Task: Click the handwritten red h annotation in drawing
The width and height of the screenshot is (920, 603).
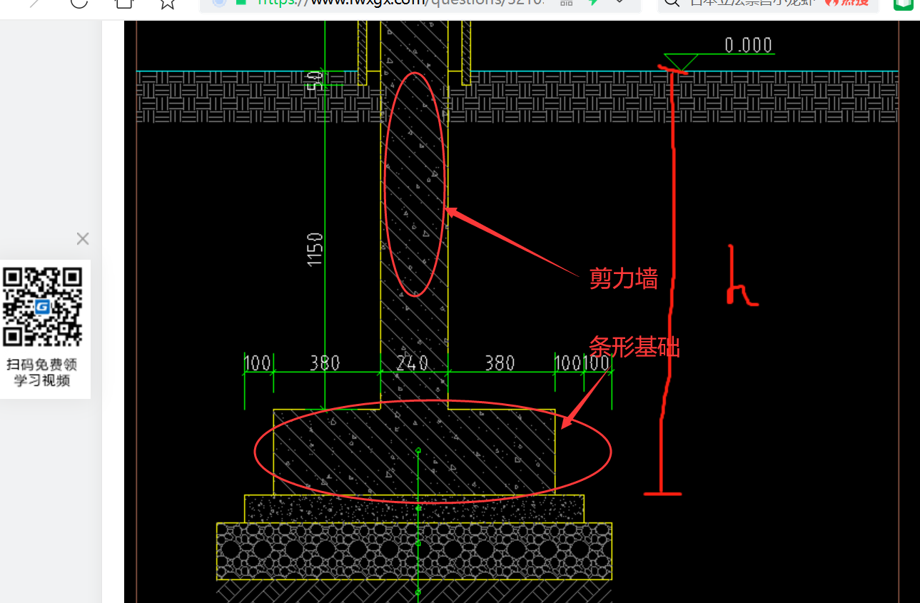Action: [x=741, y=275]
